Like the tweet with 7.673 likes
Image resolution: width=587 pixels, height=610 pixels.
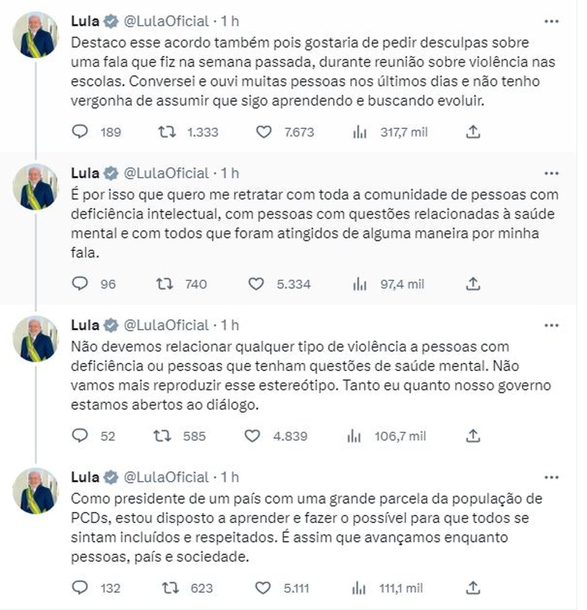pos(264,132)
